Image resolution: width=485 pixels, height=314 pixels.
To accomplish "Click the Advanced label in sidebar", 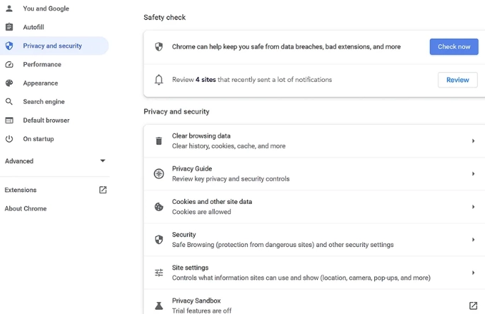I will pyautogui.click(x=19, y=161).
